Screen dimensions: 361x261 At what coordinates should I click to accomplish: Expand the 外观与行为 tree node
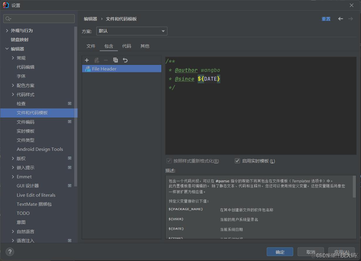click(x=7, y=30)
